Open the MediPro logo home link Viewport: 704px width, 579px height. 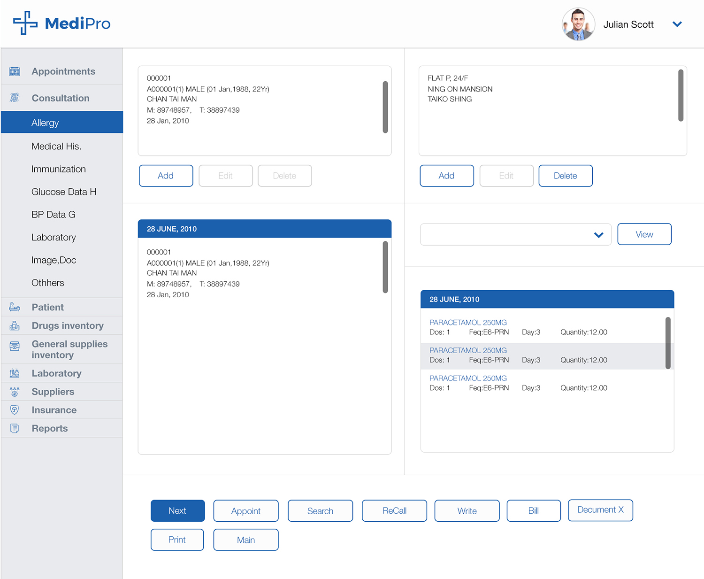click(x=62, y=23)
